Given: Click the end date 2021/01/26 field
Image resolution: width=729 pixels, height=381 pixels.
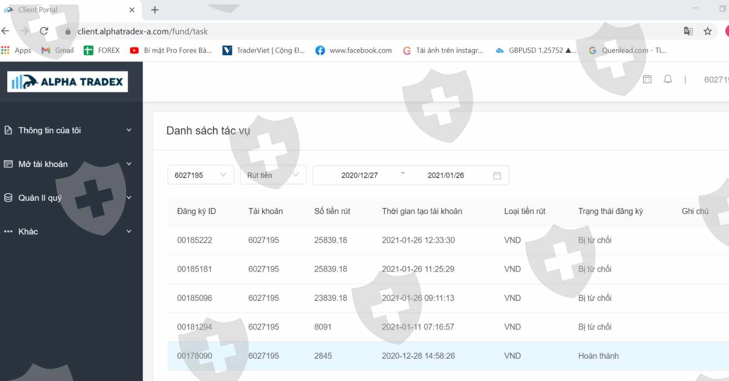Looking at the screenshot, I should click(x=446, y=176).
